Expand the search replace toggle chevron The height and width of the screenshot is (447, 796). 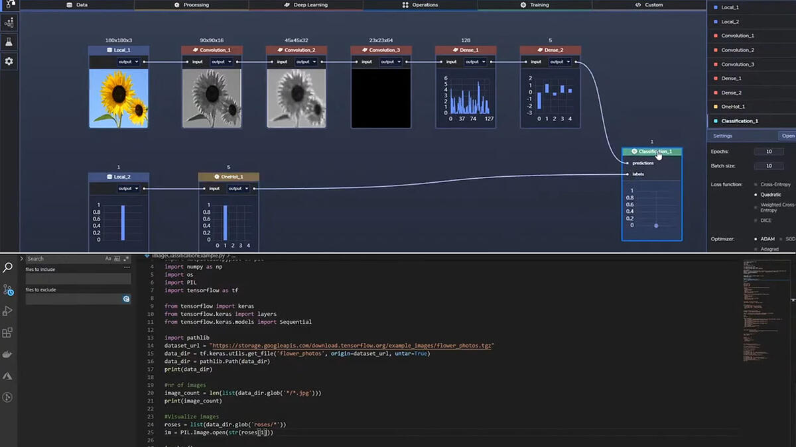[21, 258]
